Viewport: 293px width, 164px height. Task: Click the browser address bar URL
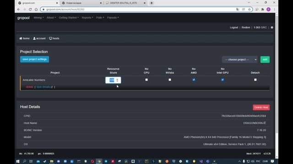tap(65, 9)
